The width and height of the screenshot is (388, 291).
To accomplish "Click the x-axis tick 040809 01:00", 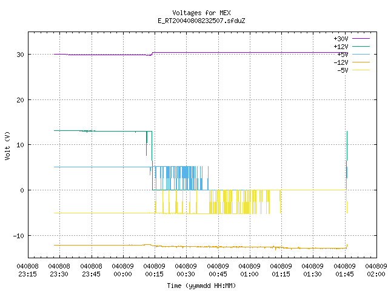I will click(x=249, y=270).
